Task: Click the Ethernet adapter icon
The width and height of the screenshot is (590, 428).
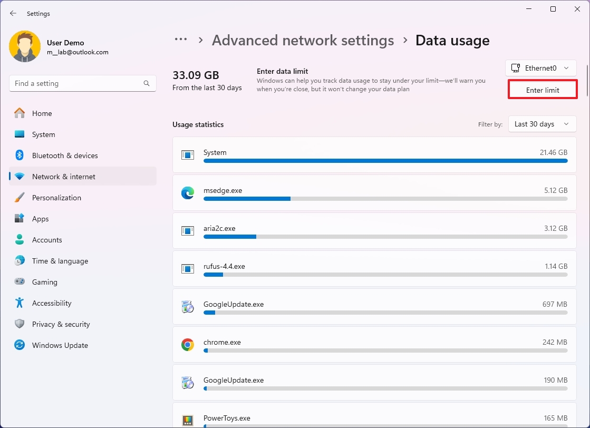Action: coord(516,68)
